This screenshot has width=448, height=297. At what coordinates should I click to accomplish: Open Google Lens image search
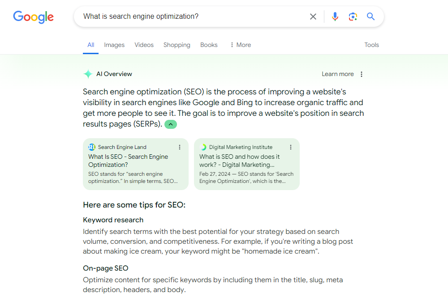tap(353, 17)
